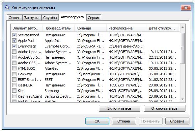The image size is (196, 131).
Task: Uncheck the SeePassword startup item
Action: (14, 35)
